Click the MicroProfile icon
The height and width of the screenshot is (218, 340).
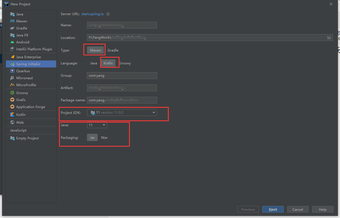pyautogui.click(x=12, y=85)
